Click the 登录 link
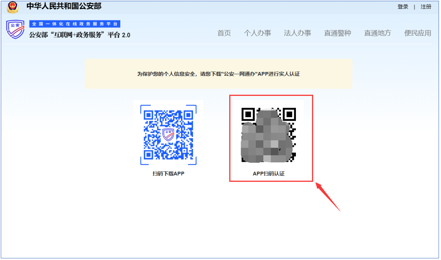 pyautogui.click(x=403, y=6)
